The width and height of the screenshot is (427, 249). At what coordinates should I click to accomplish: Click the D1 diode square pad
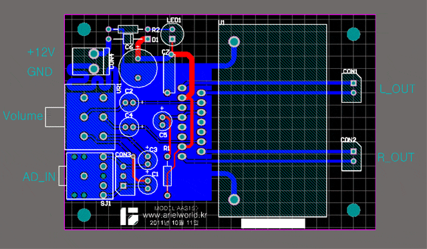(x=148, y=39)
